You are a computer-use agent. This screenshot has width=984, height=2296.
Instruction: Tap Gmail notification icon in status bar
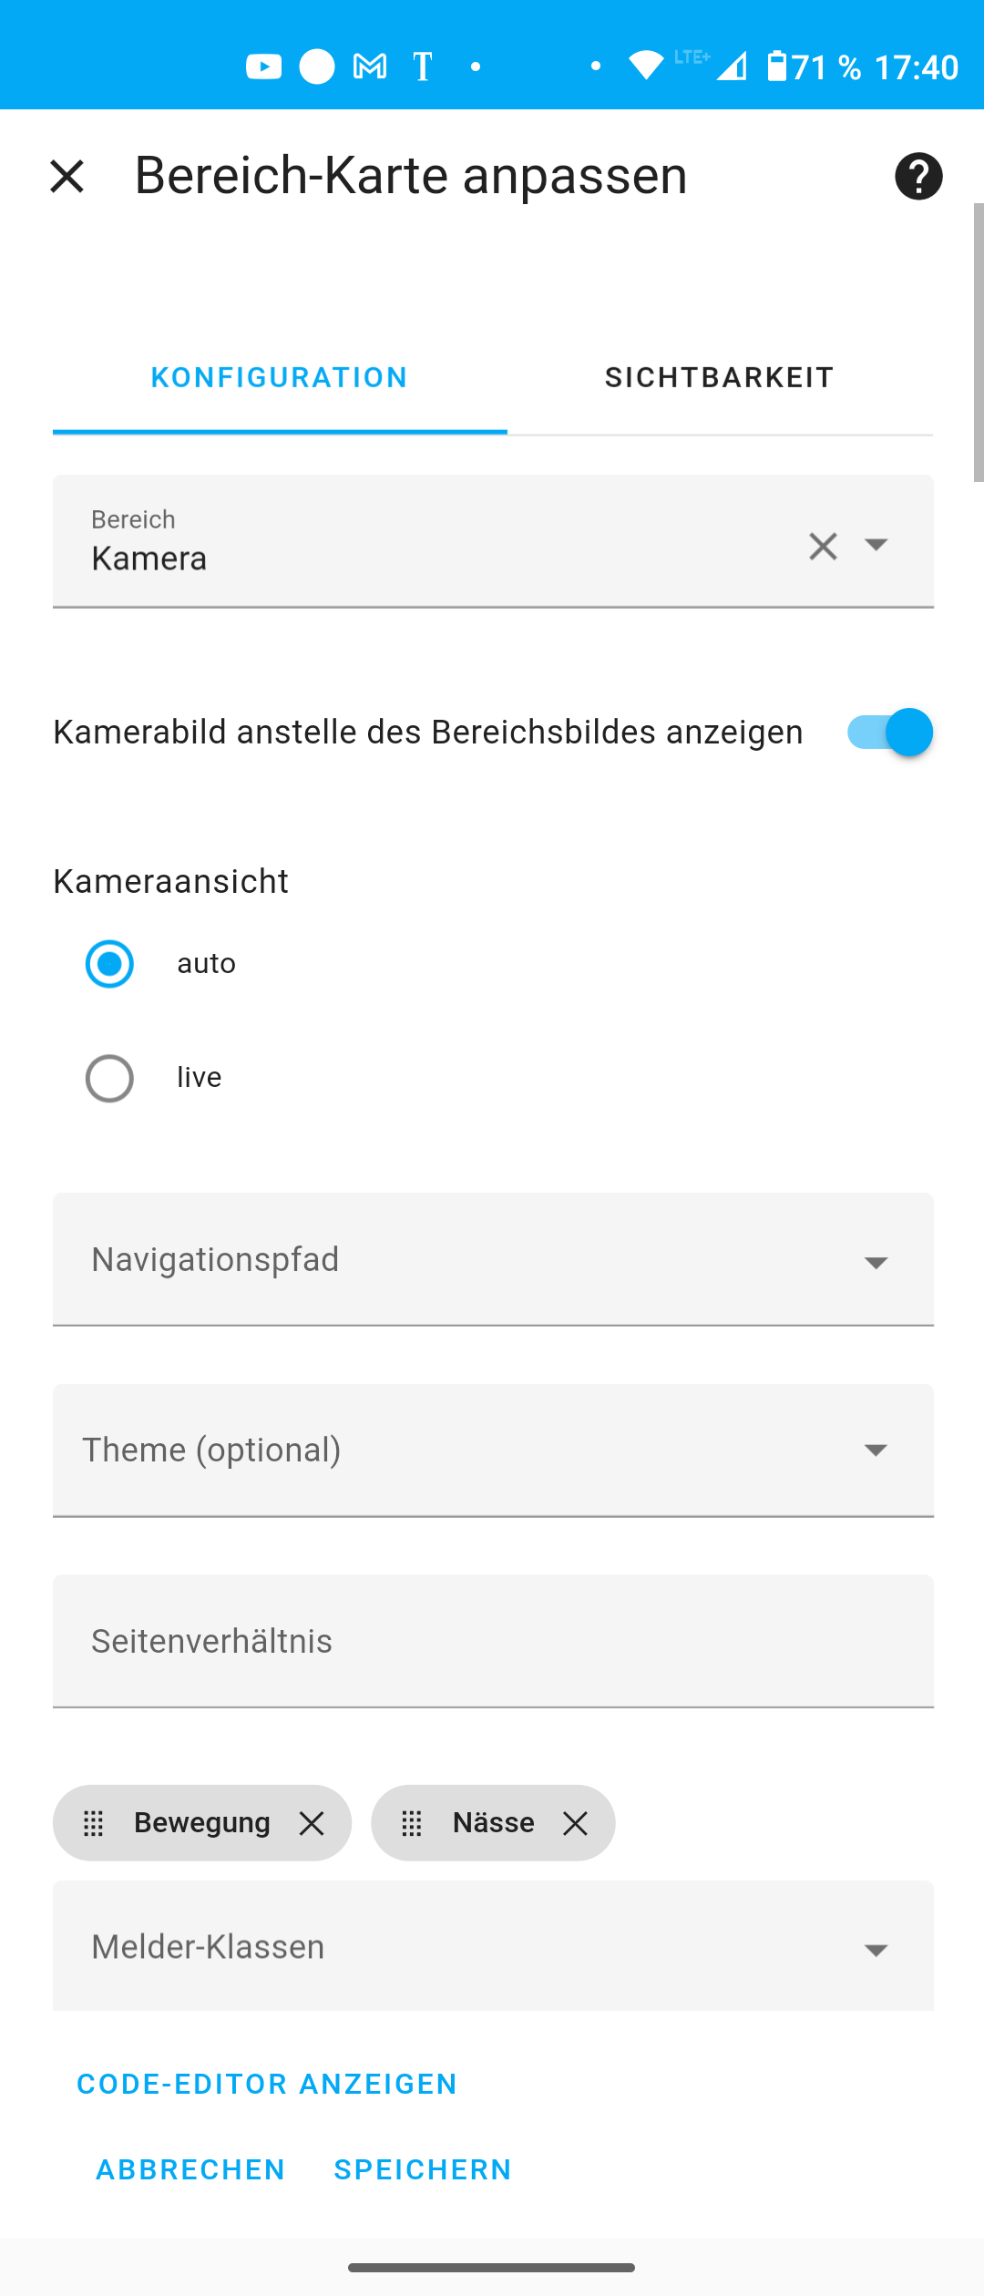tap(370, 67)
